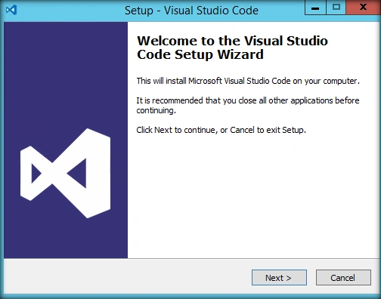This screenshot has width=381, height=299.
Task: Click the word "continuing." in the paragraph
Action: click(x=156, y=110)
